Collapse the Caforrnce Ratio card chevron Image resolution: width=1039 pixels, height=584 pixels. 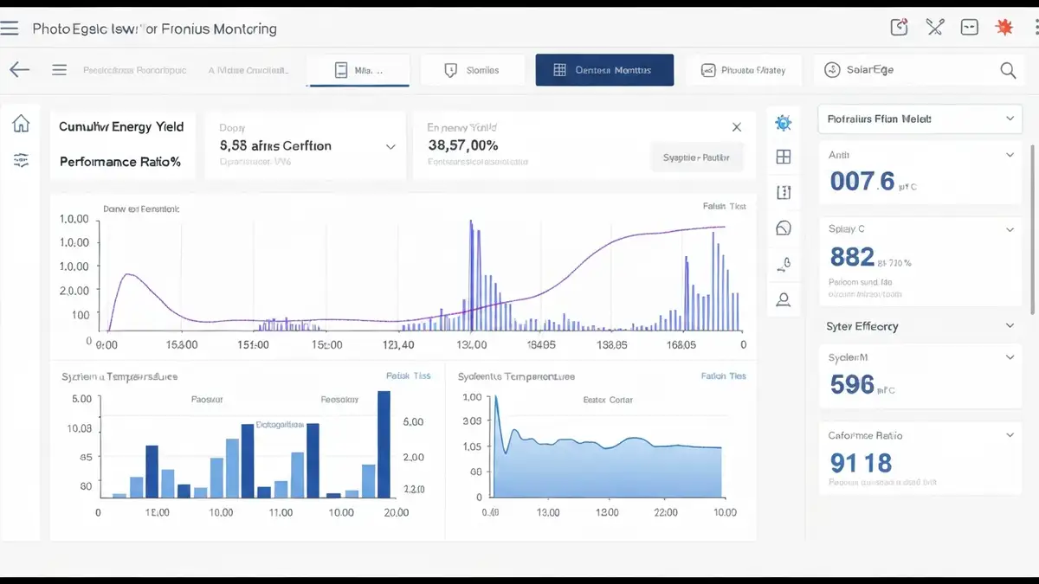pos(1010,435)
